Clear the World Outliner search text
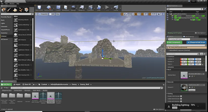Image resolution: width=208 pixels, height=112 pixels. coord(201,9)
